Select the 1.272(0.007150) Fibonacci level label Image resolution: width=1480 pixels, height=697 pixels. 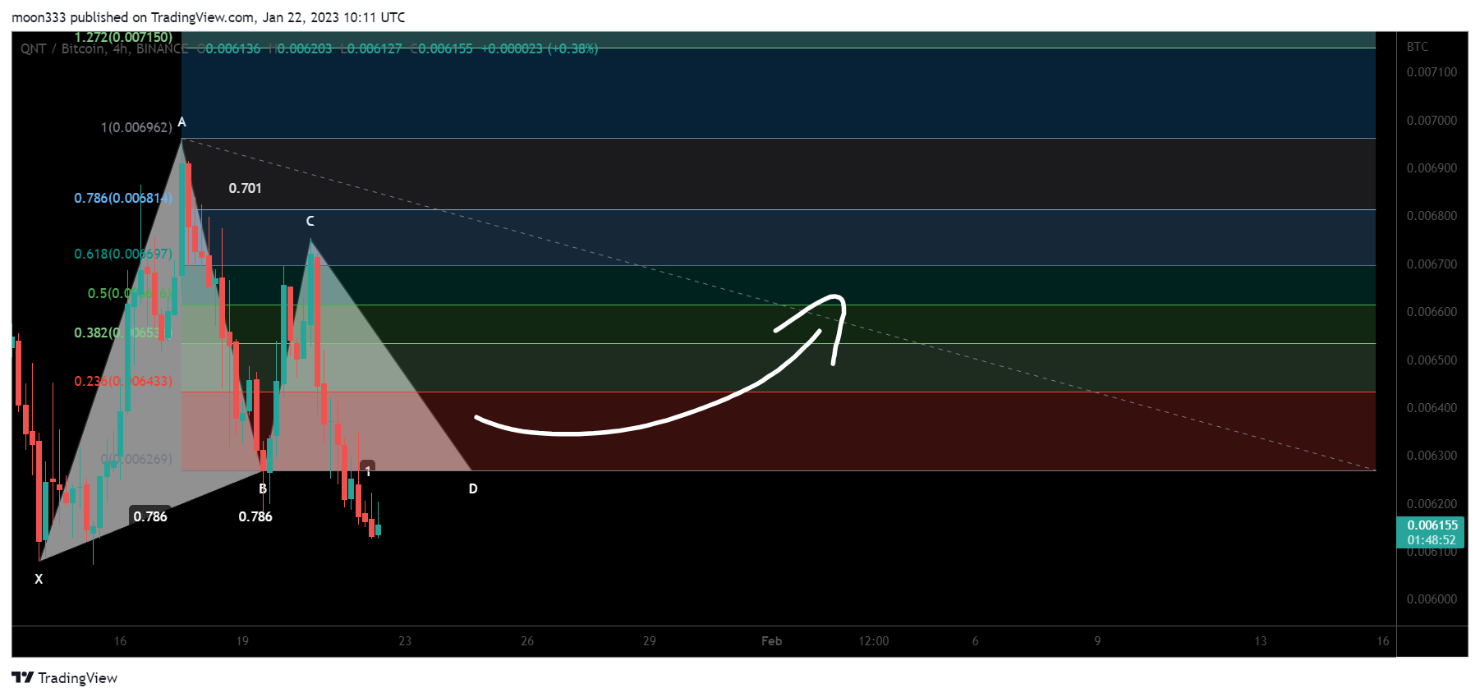pos(123,37)
